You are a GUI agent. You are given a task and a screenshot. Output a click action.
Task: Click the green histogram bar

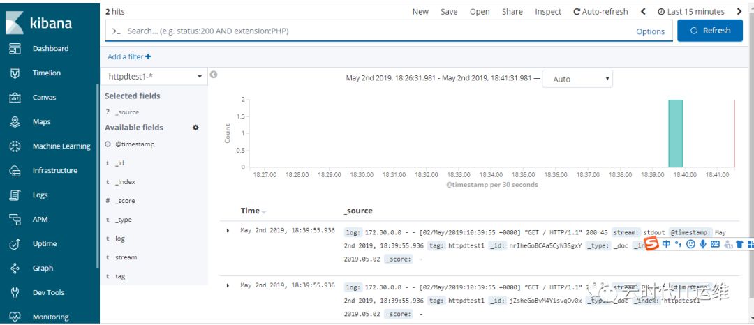[675, 133]
